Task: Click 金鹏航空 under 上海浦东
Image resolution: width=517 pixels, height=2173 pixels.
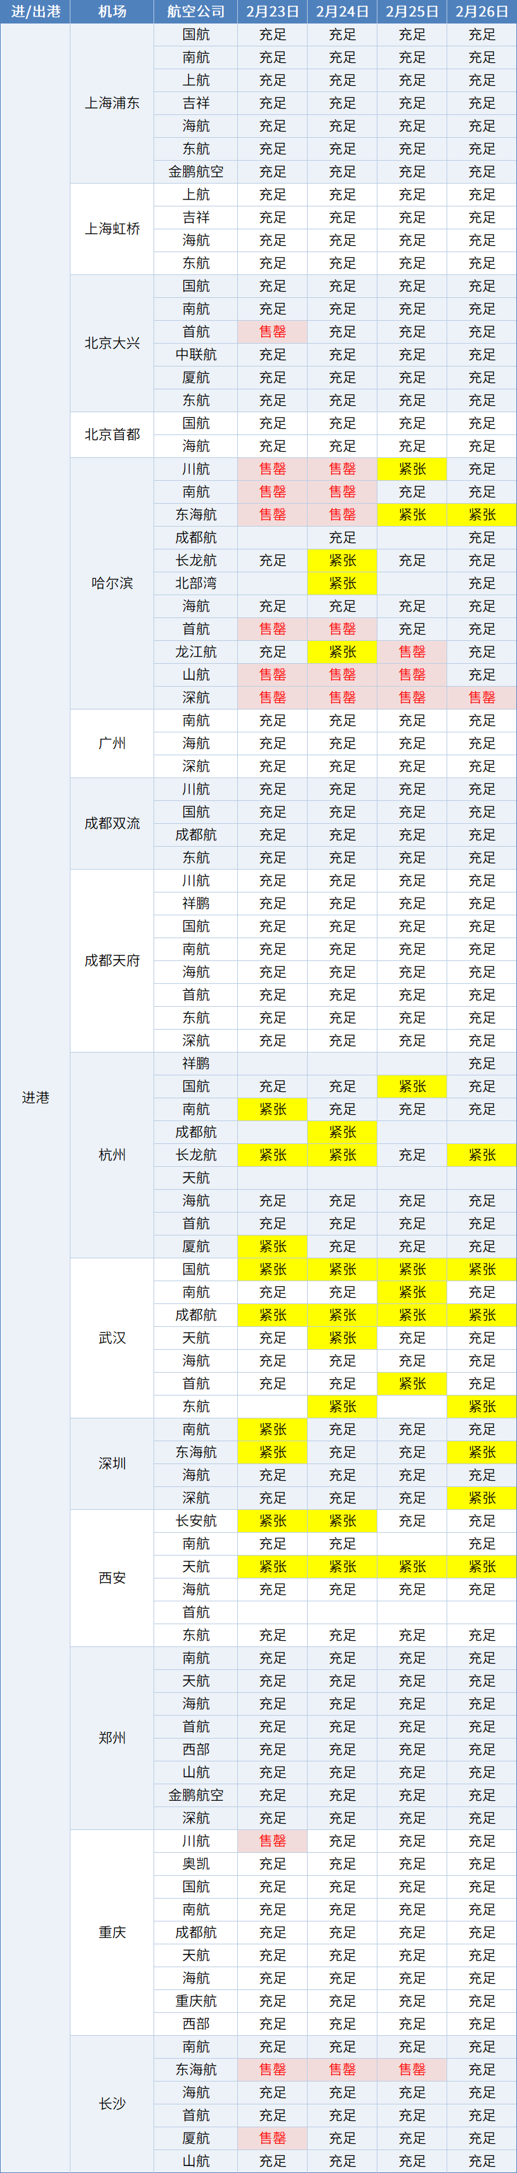Action: click(x=196, y=172)
